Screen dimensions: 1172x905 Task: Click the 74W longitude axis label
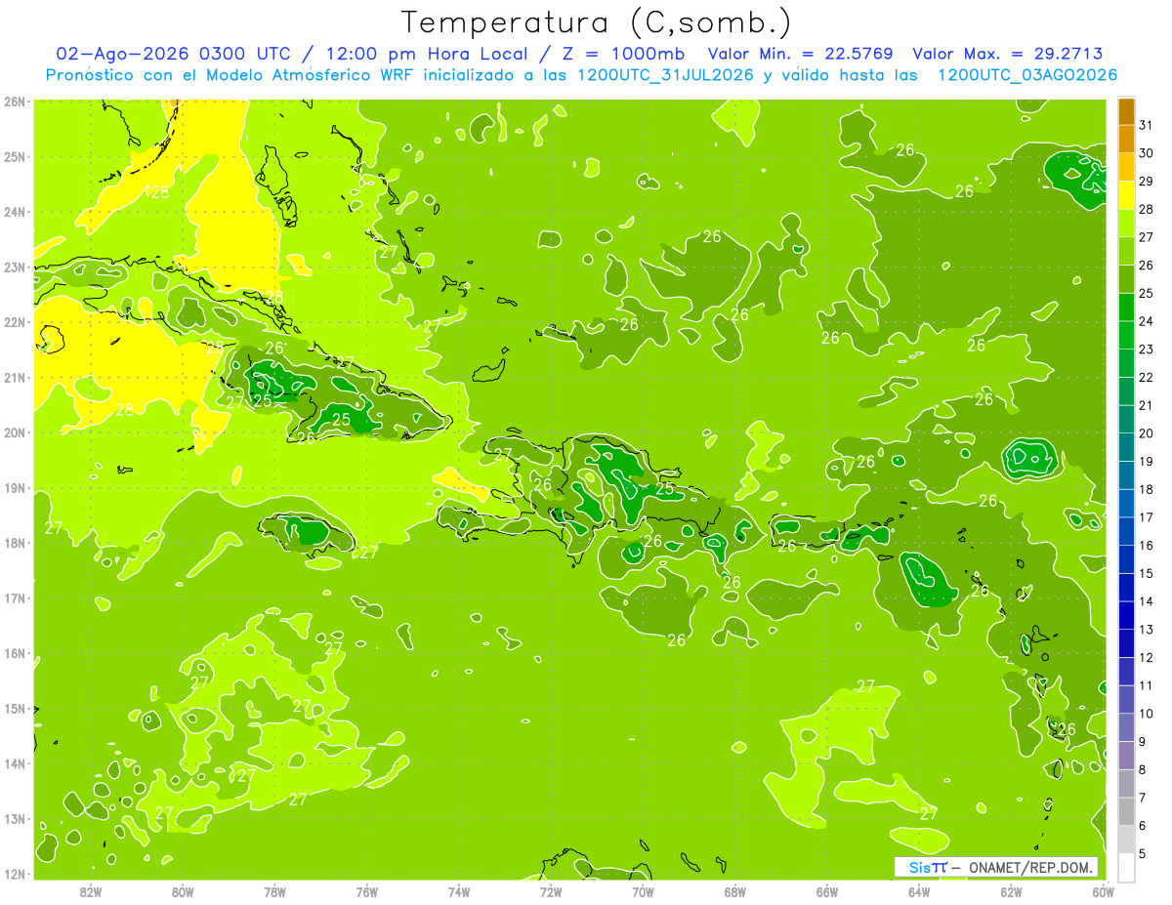[x=458, y=891]
